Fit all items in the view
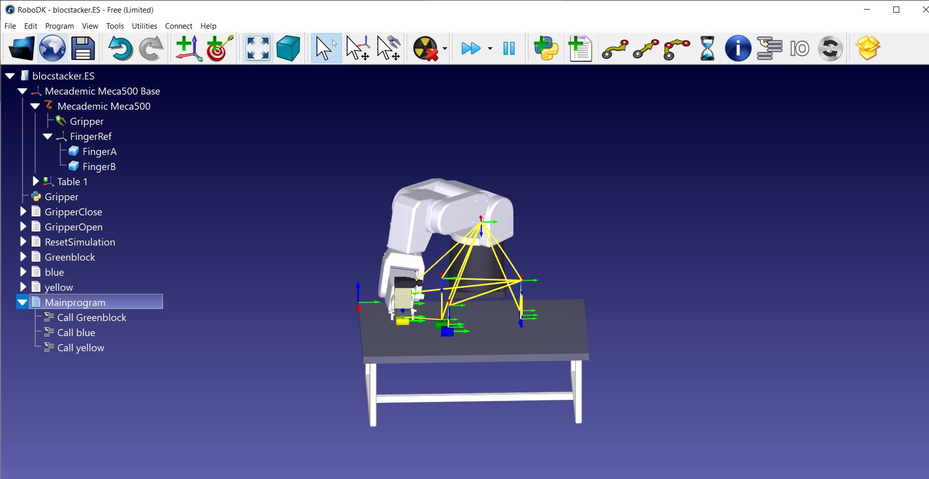The height and width of the screenshot is (479, 929). 258,48
